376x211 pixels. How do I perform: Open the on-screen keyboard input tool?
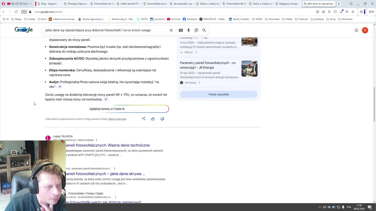tap(181, 30)
